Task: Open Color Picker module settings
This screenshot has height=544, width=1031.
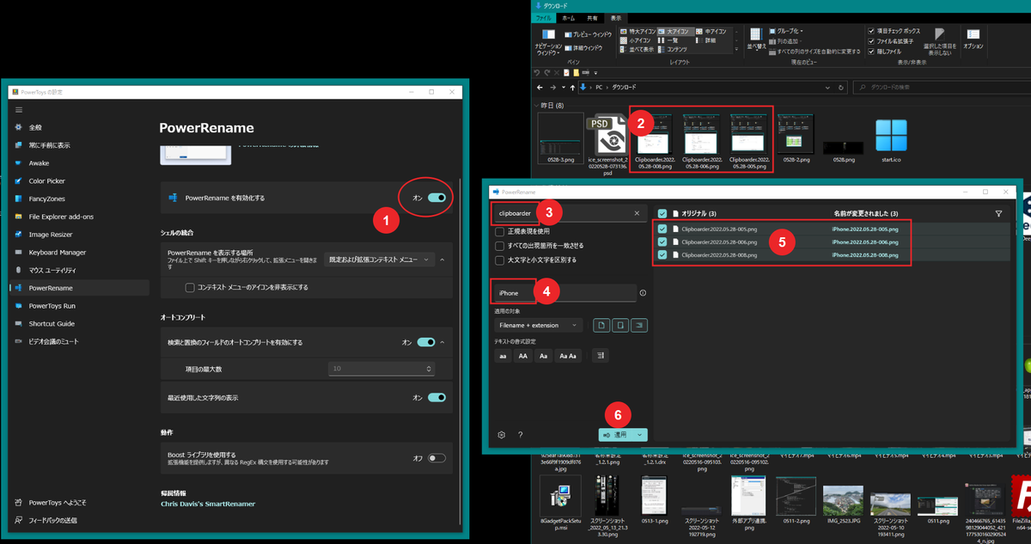Action: [x=81, y=181]
